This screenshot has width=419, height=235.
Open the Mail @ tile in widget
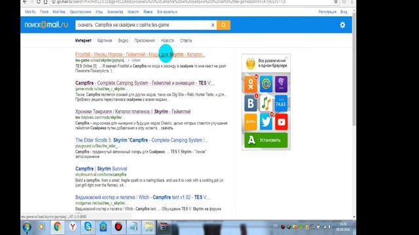[x=266, y=84]
